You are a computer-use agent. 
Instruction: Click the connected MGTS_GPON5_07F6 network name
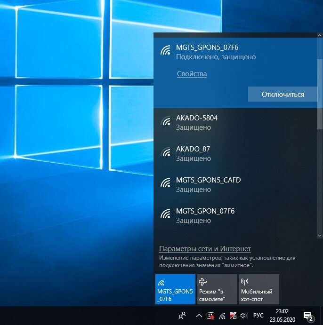207,48
